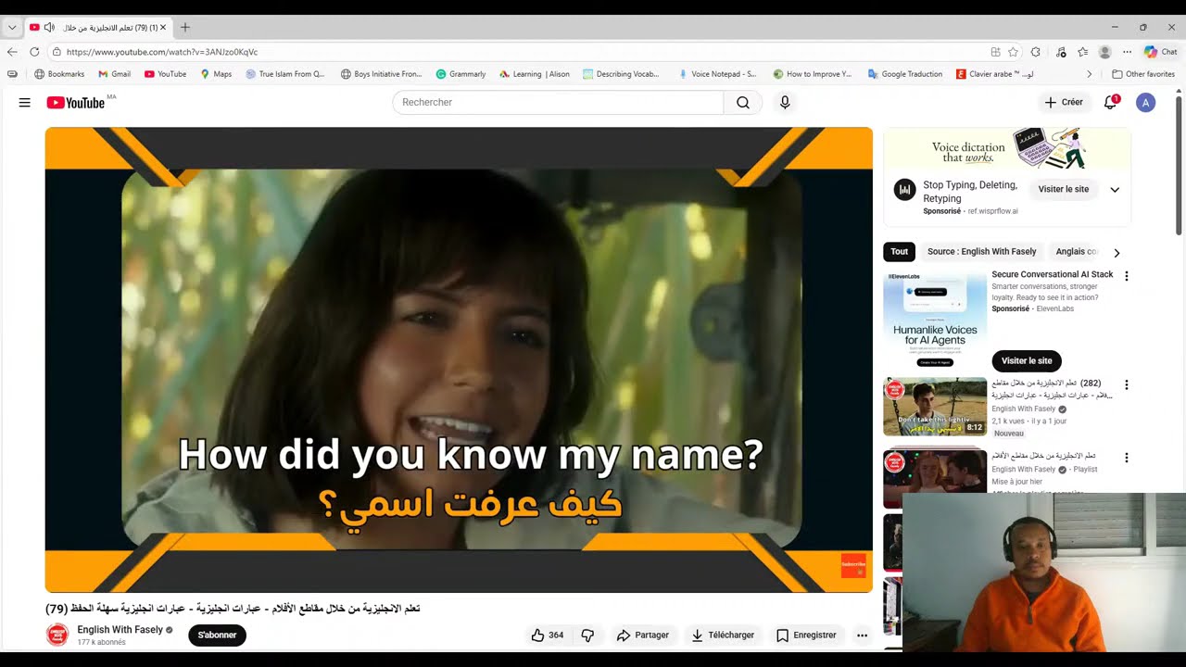Open the YouTube bookmark in favorites bar
1186x667 pixels.
click(x=165, y=74)
